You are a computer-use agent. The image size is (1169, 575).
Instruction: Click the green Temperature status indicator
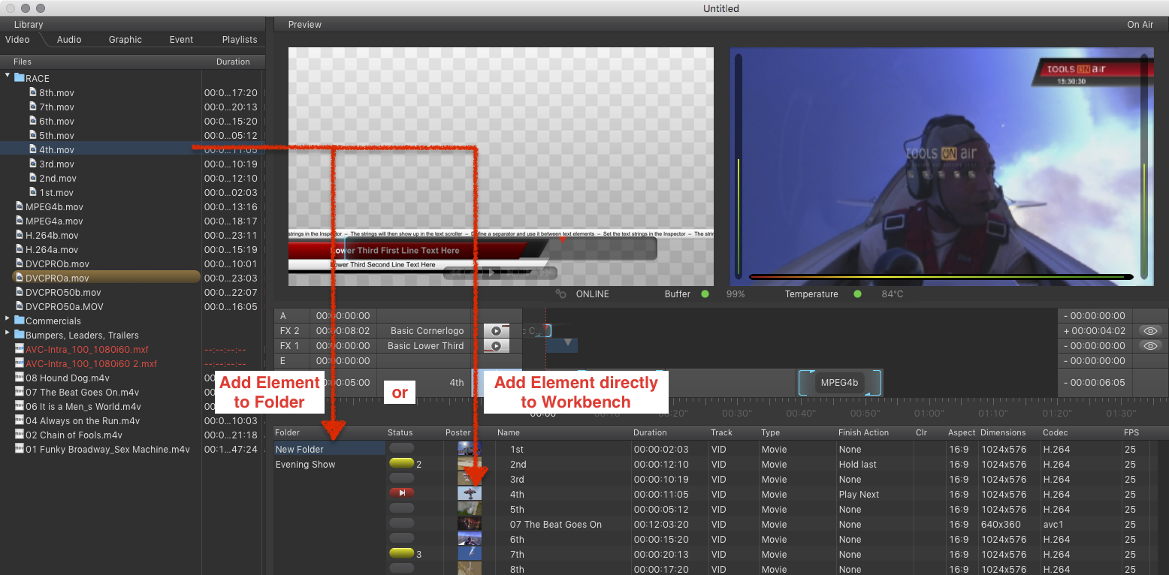[857, 294]
